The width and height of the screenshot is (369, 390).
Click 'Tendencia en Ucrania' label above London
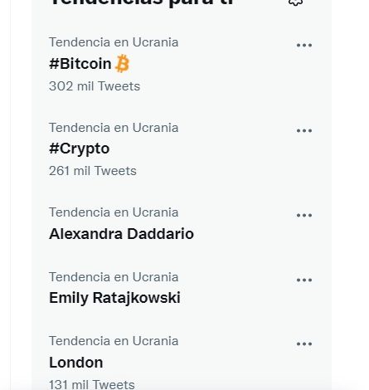coord(114,341)
